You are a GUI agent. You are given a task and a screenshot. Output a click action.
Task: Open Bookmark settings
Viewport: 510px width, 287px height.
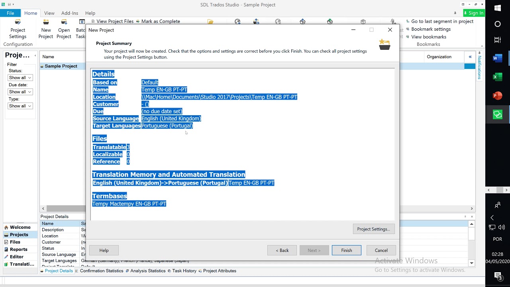(428, 29)
